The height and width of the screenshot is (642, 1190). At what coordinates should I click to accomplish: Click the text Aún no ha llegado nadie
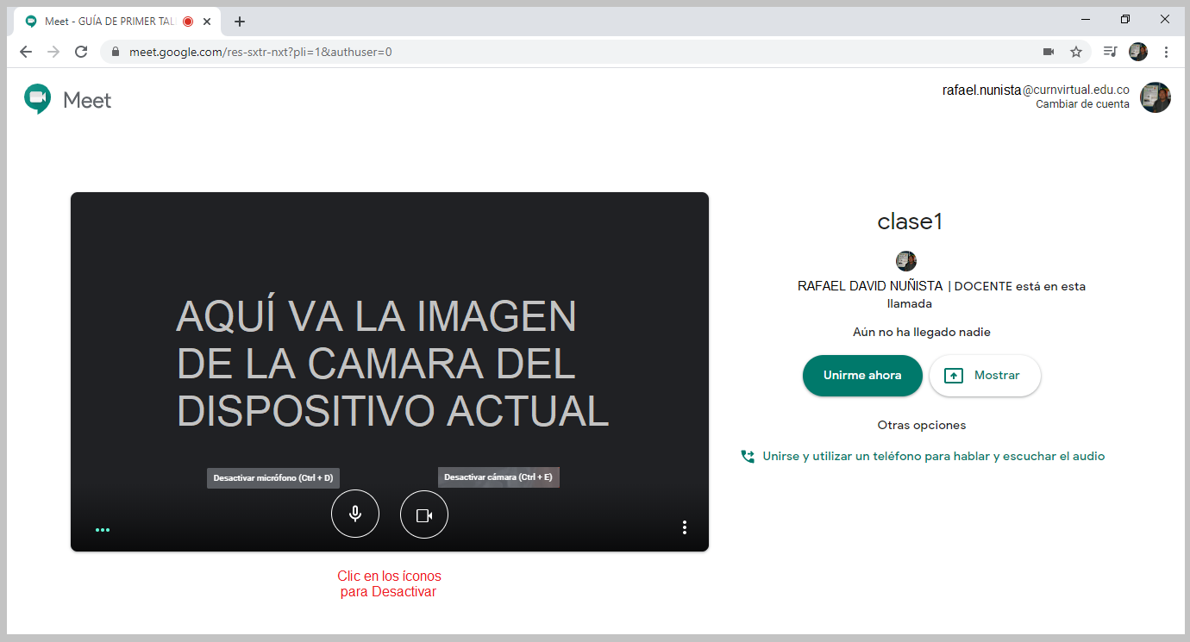tap(922, 332)
